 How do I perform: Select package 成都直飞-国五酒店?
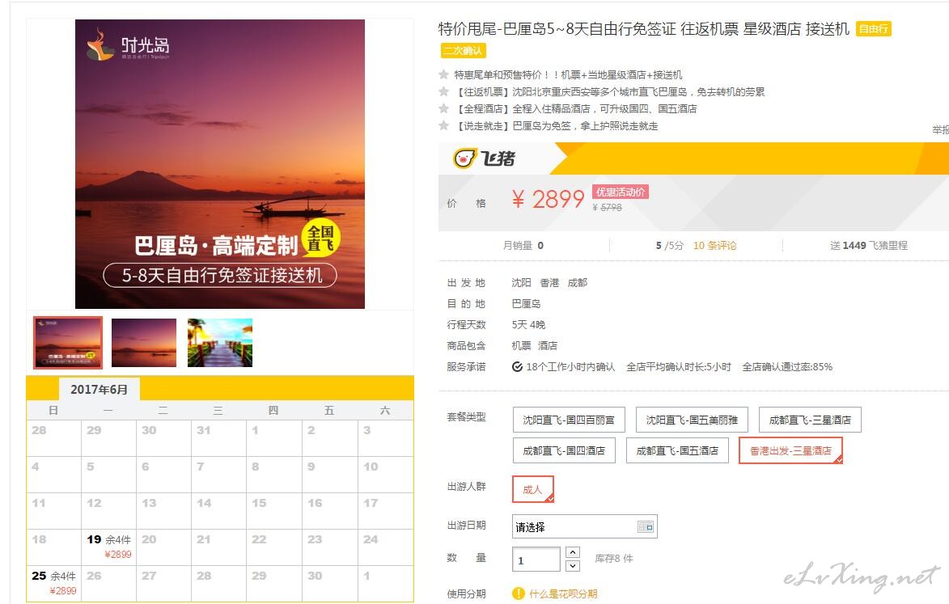pyautogui.click(x=677, y=450)
